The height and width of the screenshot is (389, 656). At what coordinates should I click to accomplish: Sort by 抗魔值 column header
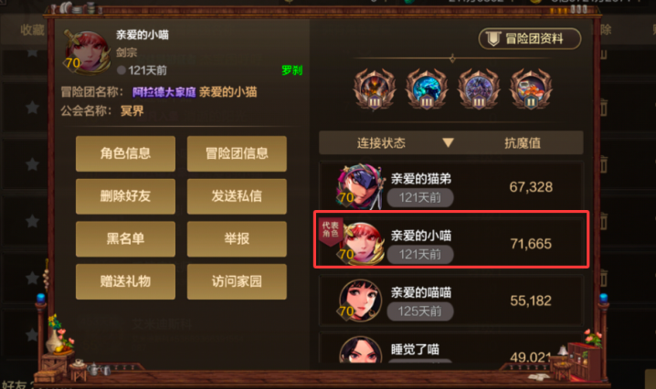tap(522, 143)
